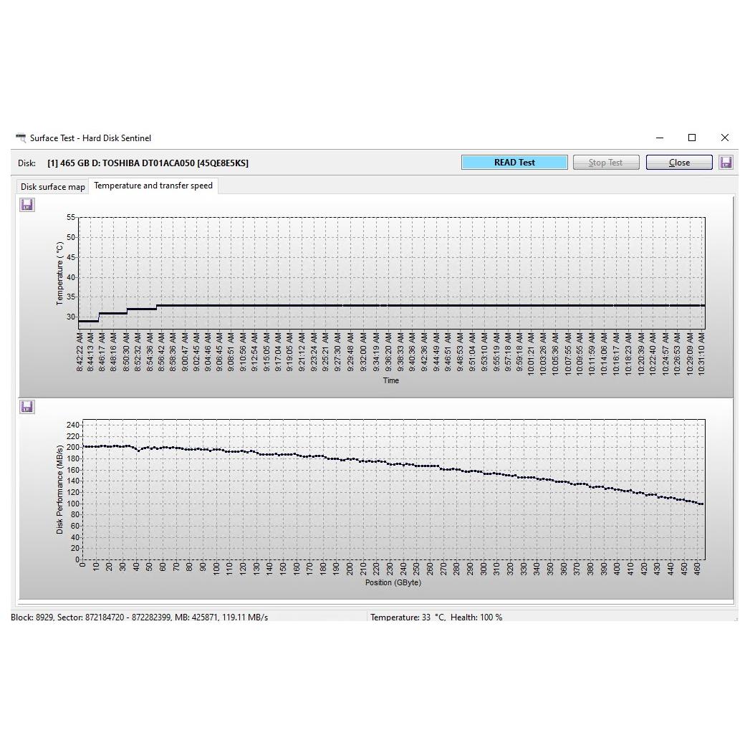The width and height of the screenshot is (750, 750).
Task: Click the Hard Disk Sentinel title bar icon
Action: click(21, 138)
